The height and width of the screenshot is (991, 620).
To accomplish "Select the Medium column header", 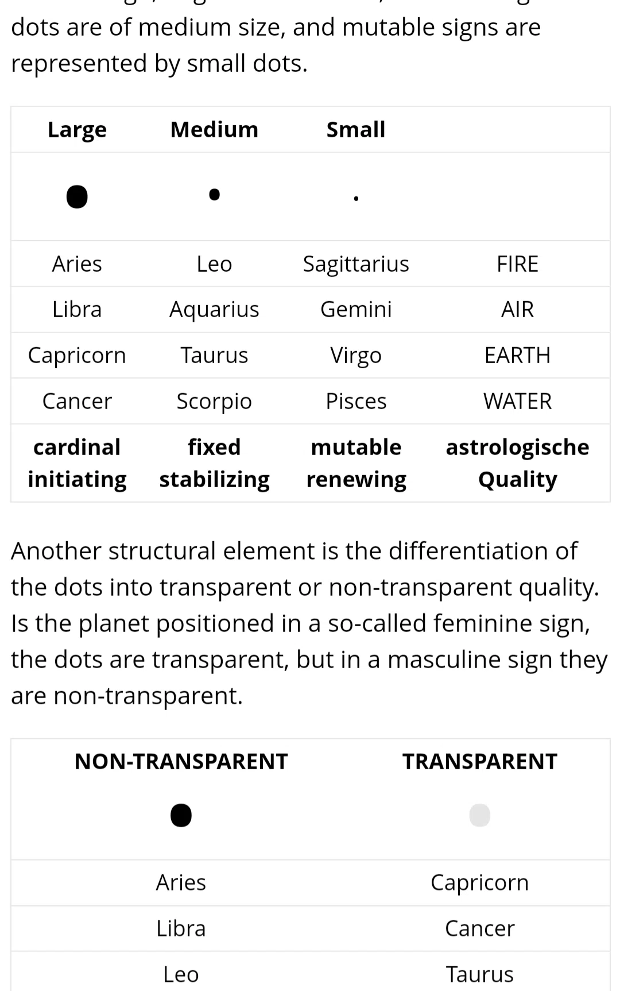I will 214,130.
